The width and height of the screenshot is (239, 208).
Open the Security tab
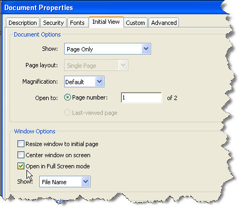coord(54,23)
